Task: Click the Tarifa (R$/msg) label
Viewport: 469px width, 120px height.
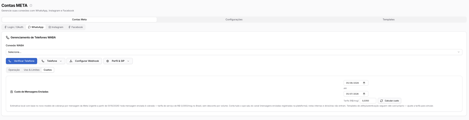Action: (351, 101)
